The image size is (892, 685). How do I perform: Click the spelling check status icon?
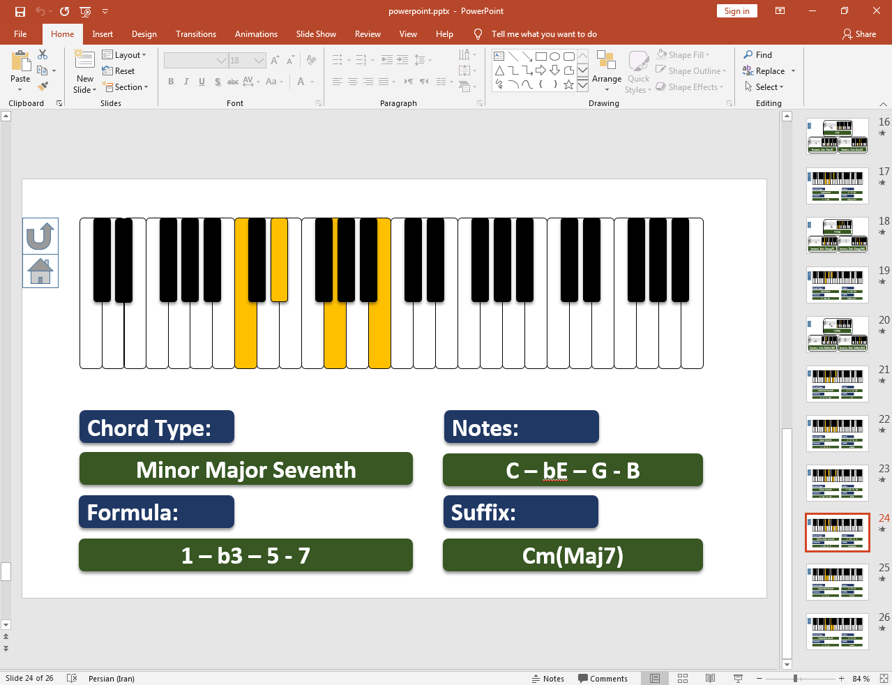tap(72, 678)
